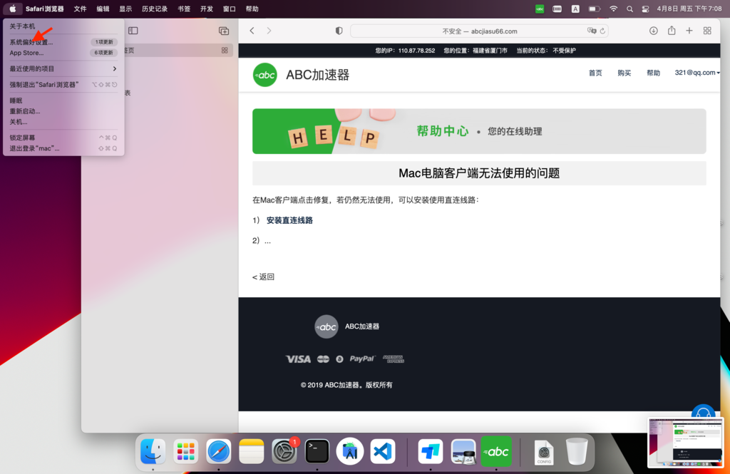Go back with the Safari back arrow

[x=252, y=31]
